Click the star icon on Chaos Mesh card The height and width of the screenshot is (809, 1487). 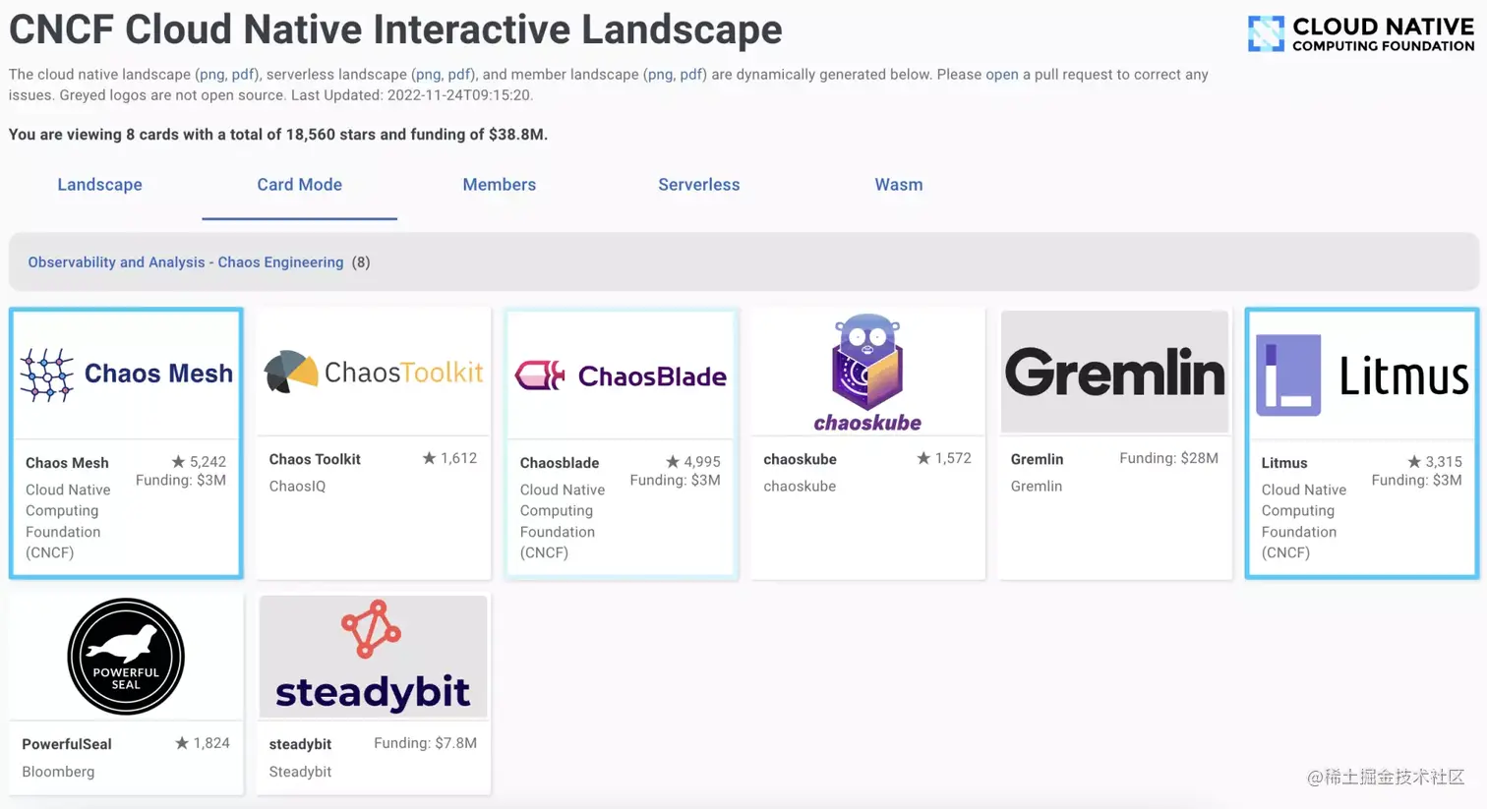click(178, 461)
